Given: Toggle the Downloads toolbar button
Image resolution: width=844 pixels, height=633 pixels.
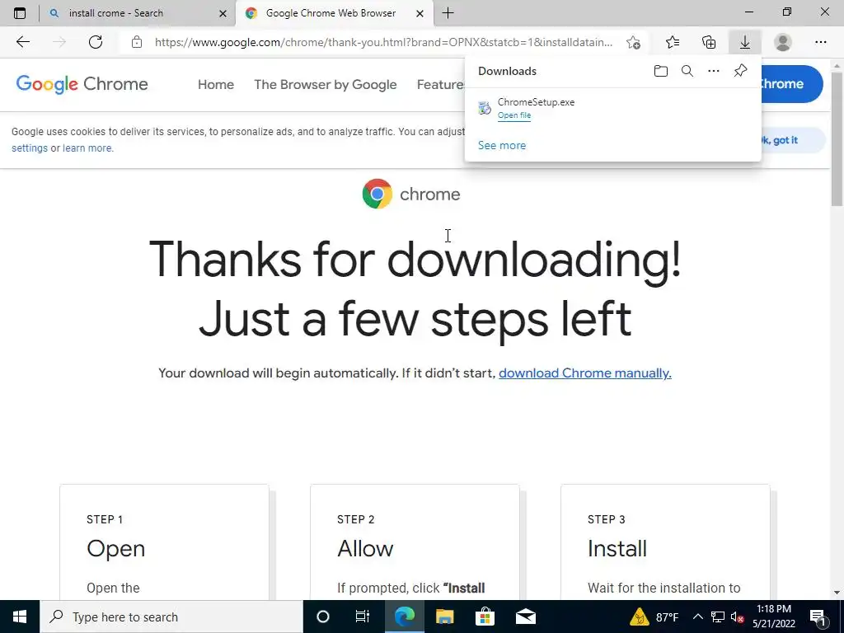Looking at the screenshot, I should [x=745, y=42].
